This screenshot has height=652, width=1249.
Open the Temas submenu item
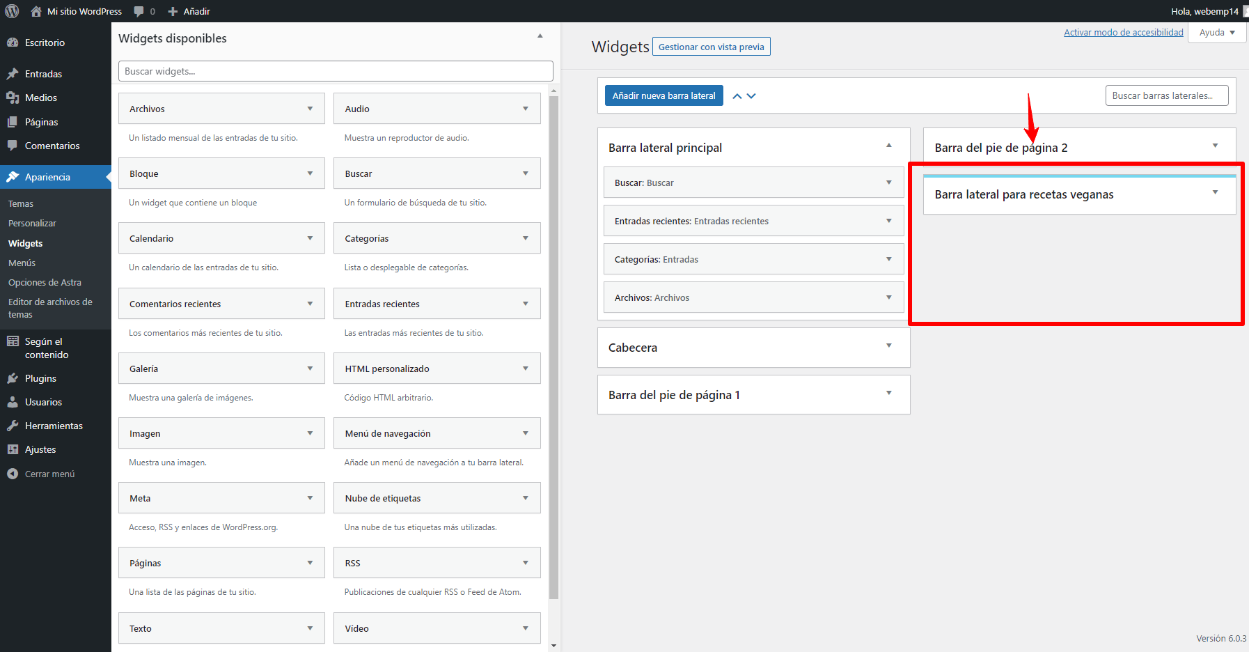click(21, 204)
